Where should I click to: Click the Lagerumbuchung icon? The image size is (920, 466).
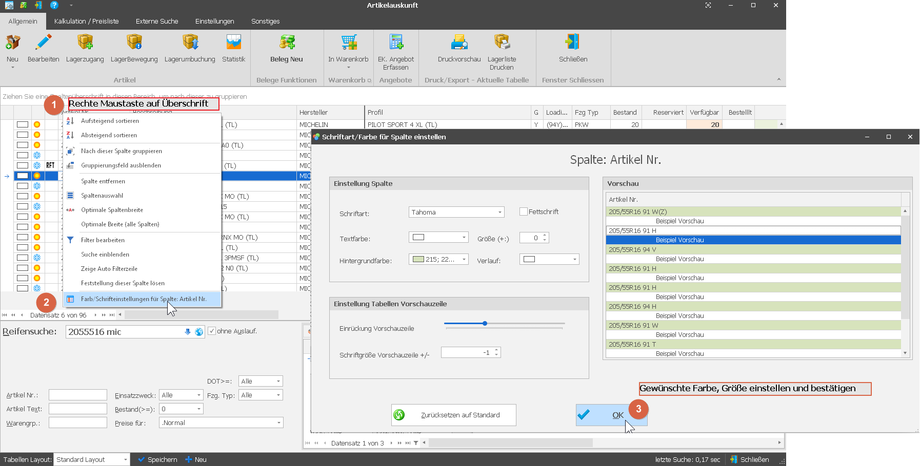click(190, 43)
